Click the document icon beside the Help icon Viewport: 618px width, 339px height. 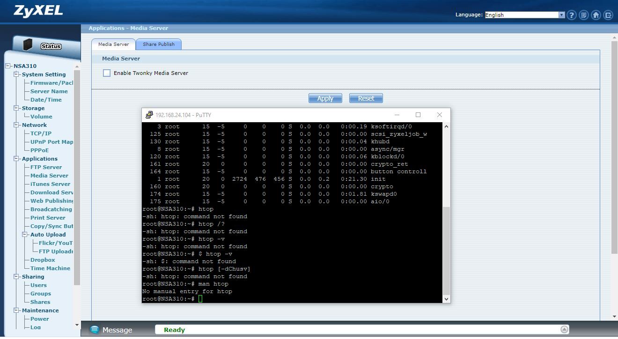pyautogui.click(x=584, y=15)
